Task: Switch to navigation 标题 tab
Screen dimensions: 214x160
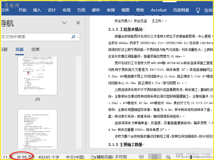Action: [4, 50]
